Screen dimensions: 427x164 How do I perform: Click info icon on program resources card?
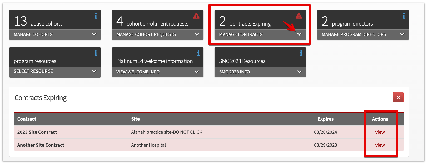coord(96,53)
